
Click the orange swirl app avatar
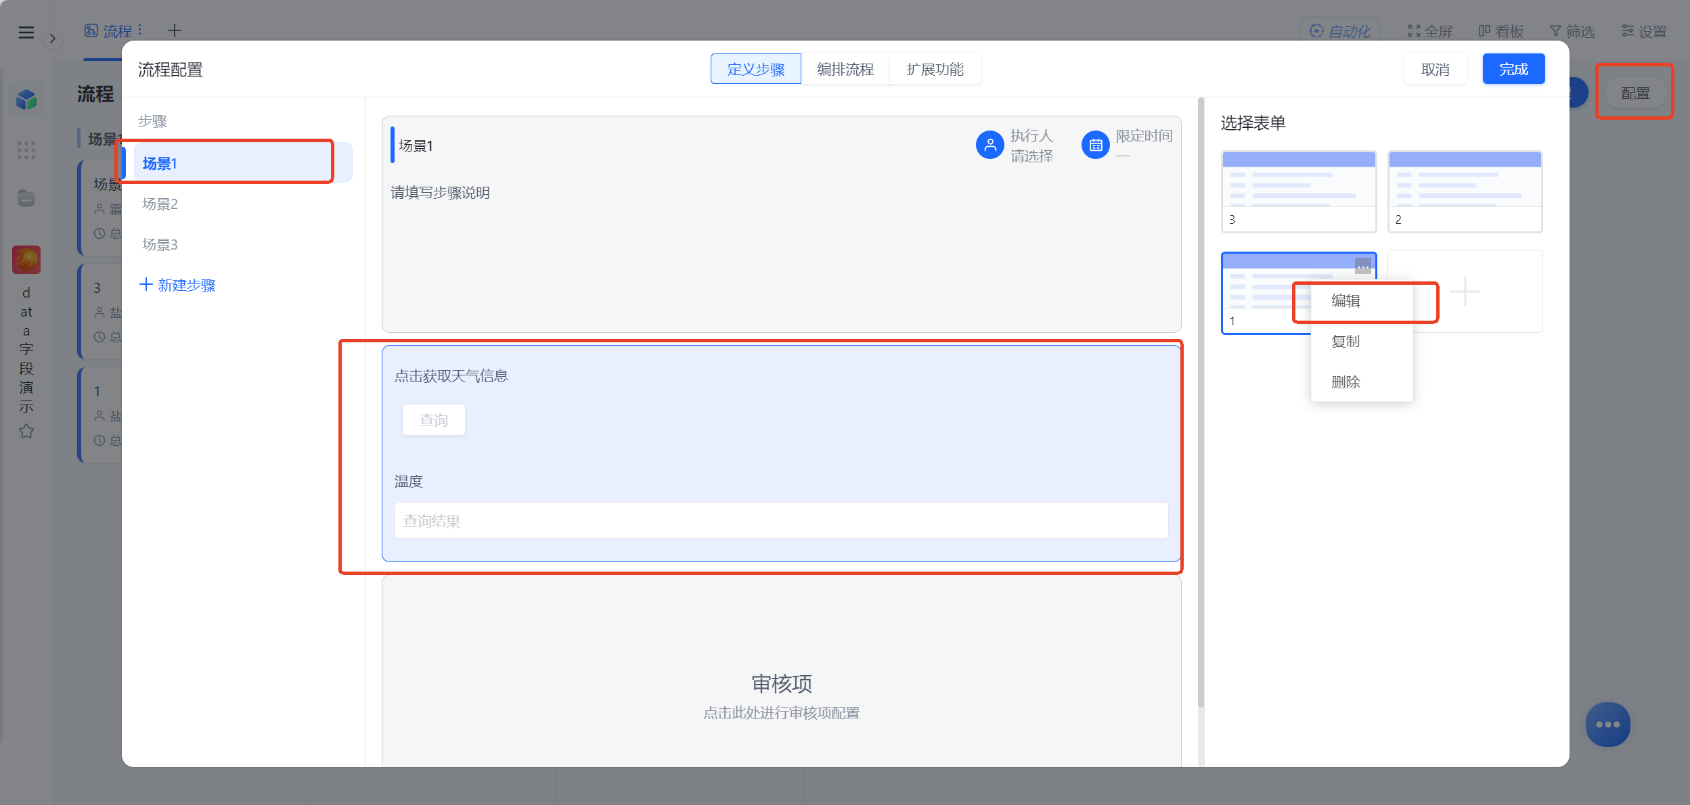[x=26, y=260]
